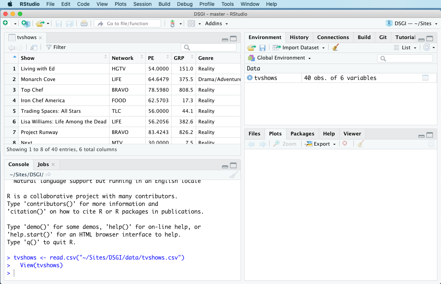The height and width of the screenshot is (284, 441).
Task: Open the Plots menu in menu bar
Action: point(120,4)
